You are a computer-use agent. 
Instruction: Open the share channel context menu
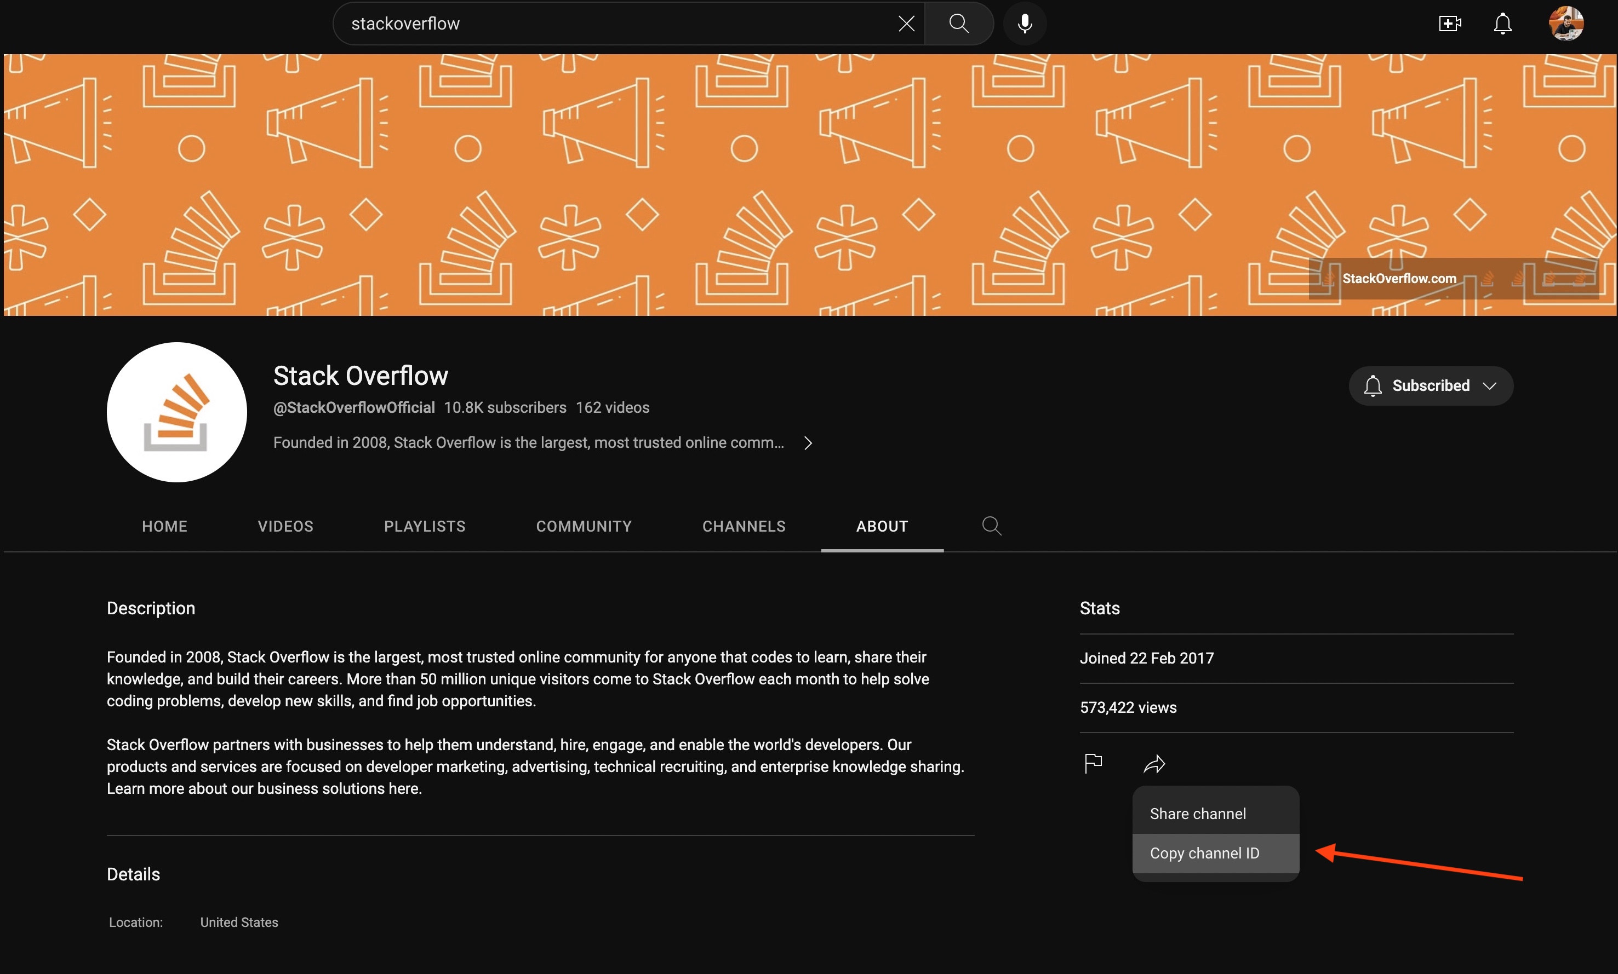[1152, 763]
